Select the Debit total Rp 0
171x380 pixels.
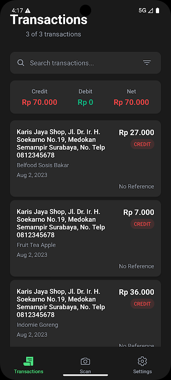click(x=85, y=102)
